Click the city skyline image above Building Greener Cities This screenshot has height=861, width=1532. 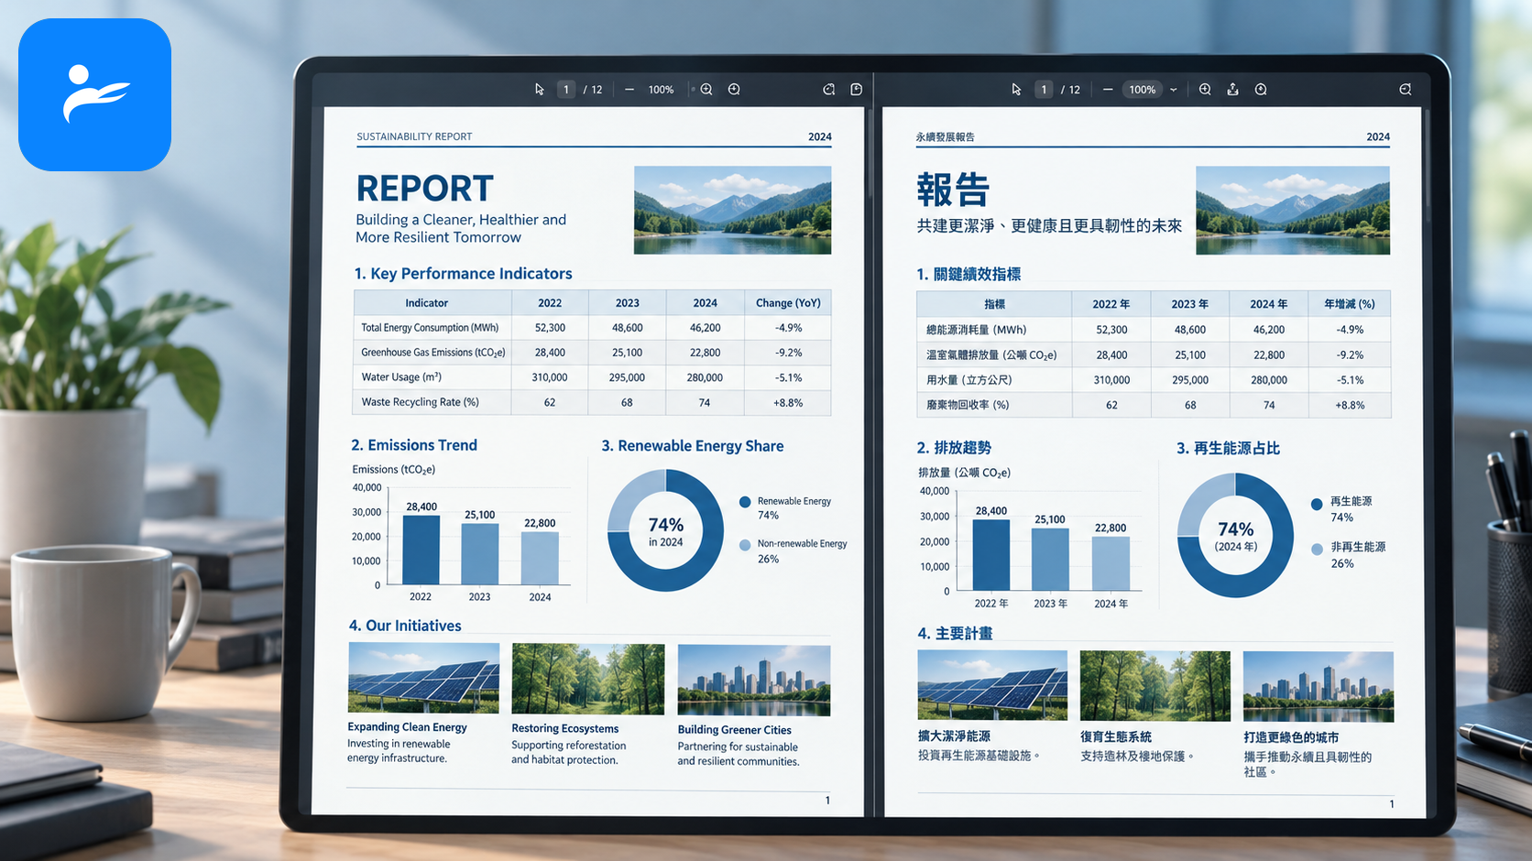pyautogui.click(x=754, y=681)
